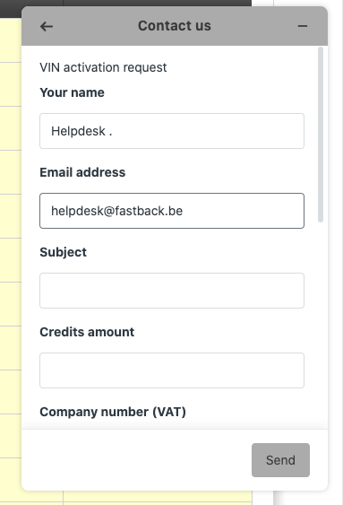This screenshot has height=505, width=343.
Task: Focus the Email address text box
Action: [172, 211]
